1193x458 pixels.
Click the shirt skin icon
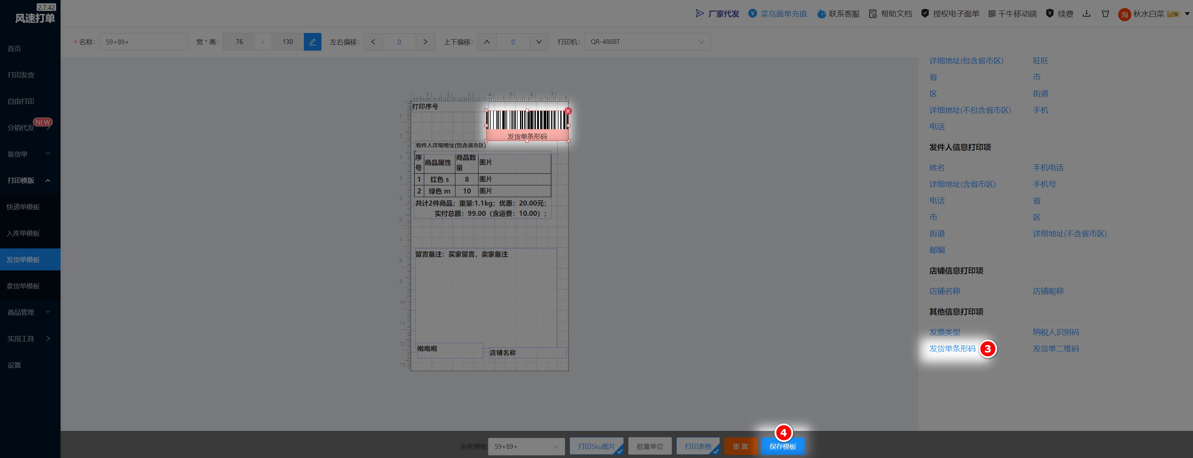click(1105, 14)
